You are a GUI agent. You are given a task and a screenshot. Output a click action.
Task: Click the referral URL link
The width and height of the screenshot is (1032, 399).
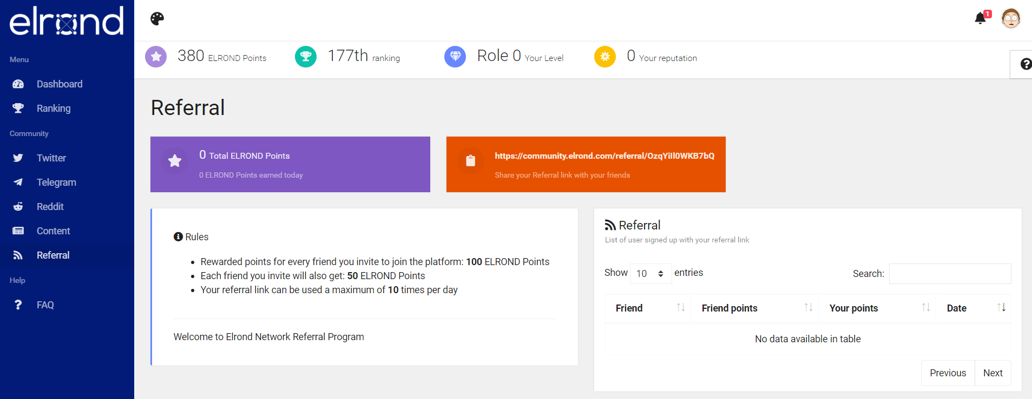[x=604, y=156]
